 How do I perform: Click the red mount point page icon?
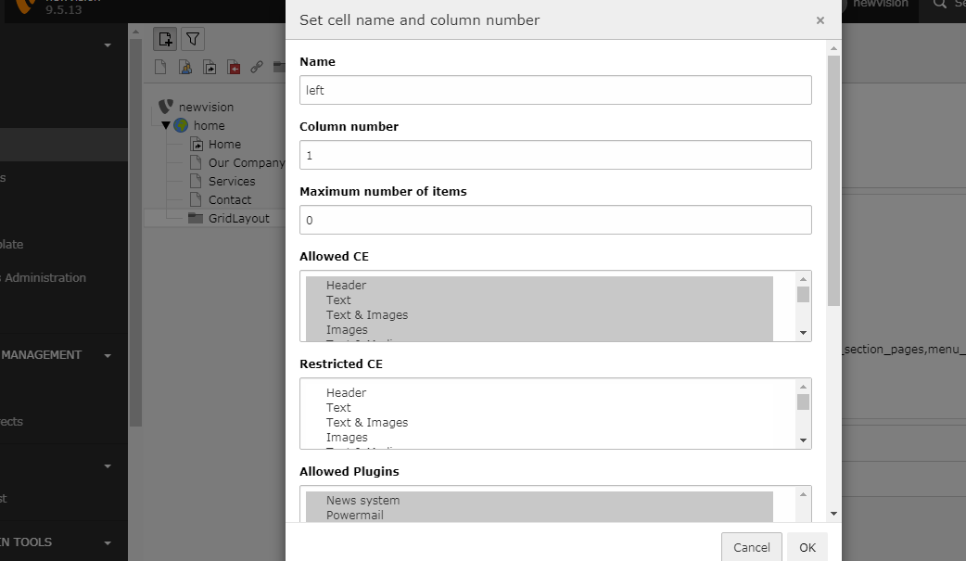click(x=234, y=67)
